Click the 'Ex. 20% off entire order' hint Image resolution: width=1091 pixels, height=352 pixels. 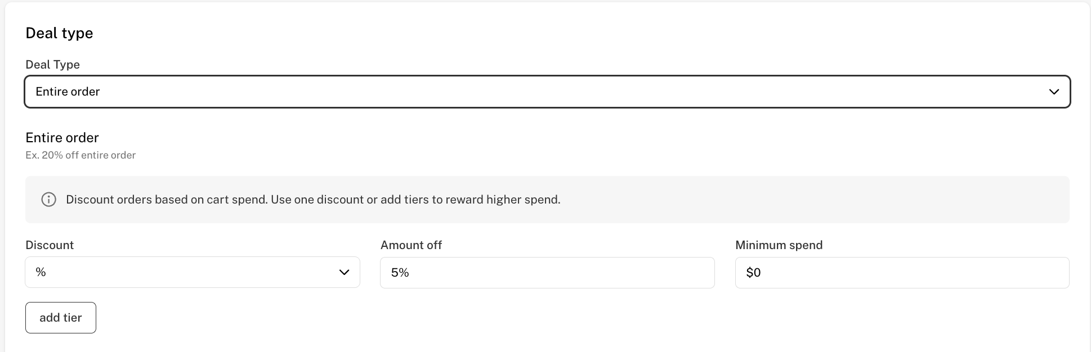(x=81, y=155)
